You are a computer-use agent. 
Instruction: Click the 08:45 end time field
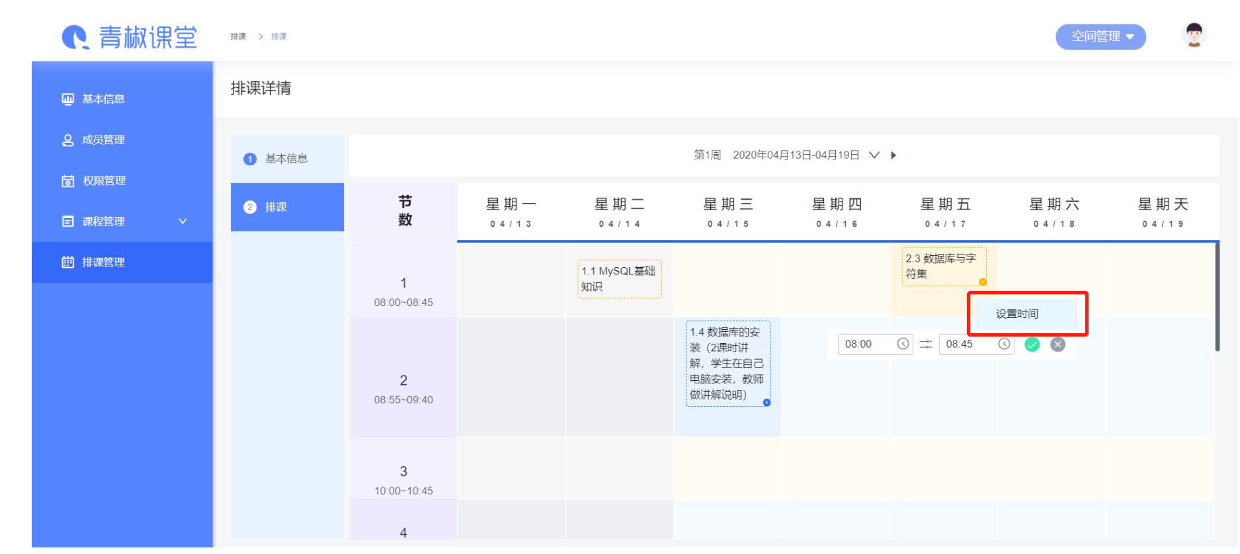(976, 344)
